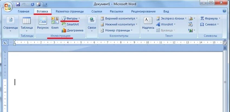The height and width of the screenshot is (112, 230).
Task: Open the Символ symbol menu
Action: pyautogui.click(x=209, y=24)
